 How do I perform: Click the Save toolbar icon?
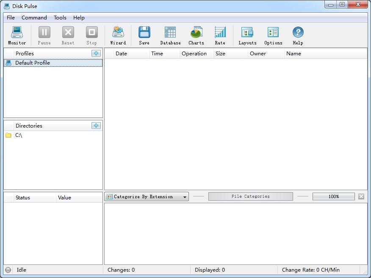(x=144, y=35)
